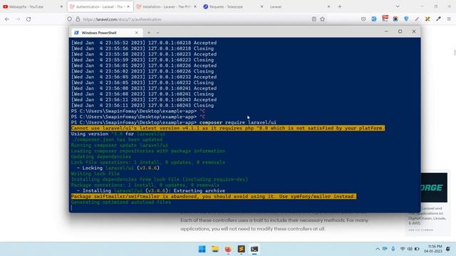
Task: Open File Explorer from taskbar
Action: click(215, 249)
